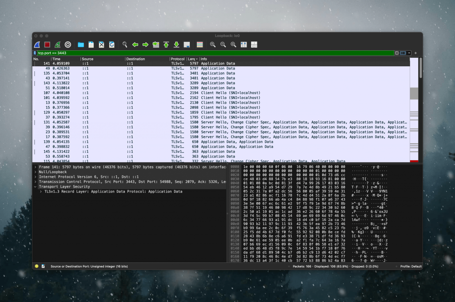Jump to the last packet
455x302 pixels.
click(176, 44)
